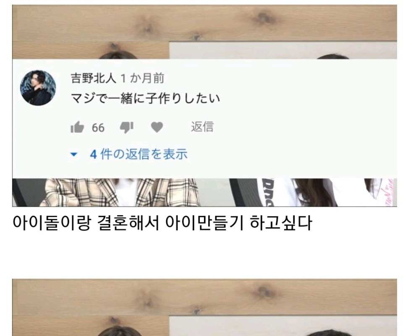This screenshot has height=336, width=408.
Task: Click the white board in the first image
Action: 283,50
